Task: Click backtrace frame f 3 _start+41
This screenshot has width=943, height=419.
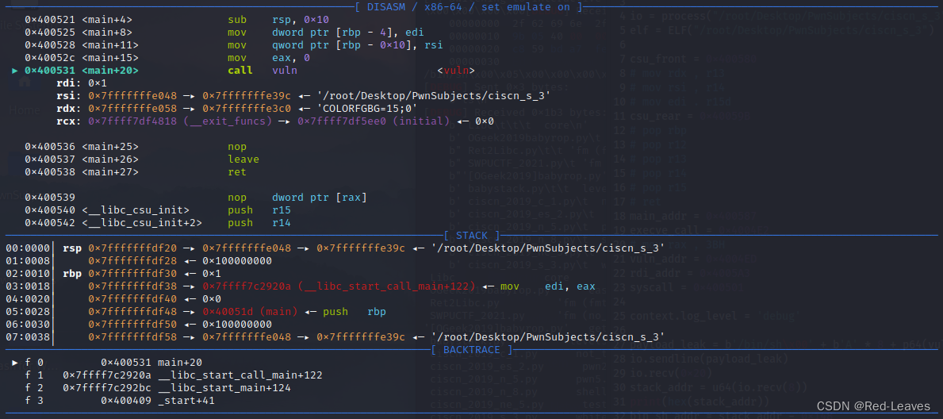Action: tap(120, 400)
